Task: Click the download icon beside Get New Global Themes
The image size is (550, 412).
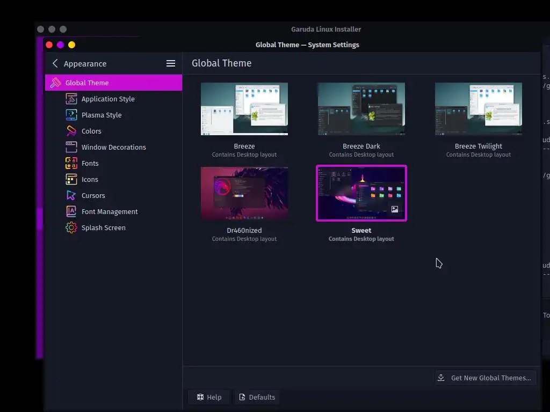Action: pos(441,378)
